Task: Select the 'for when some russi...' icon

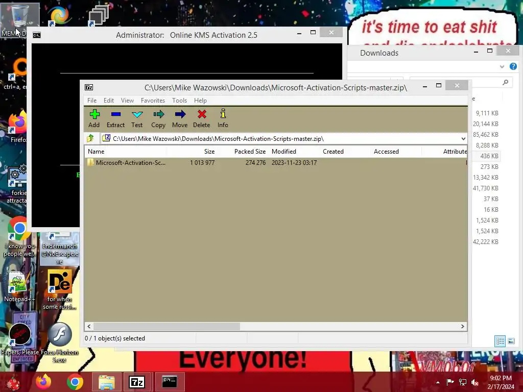Action: (59, 289)
